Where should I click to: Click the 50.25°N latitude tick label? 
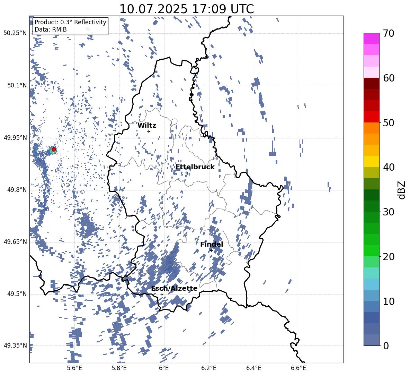(x=15, y=33)
